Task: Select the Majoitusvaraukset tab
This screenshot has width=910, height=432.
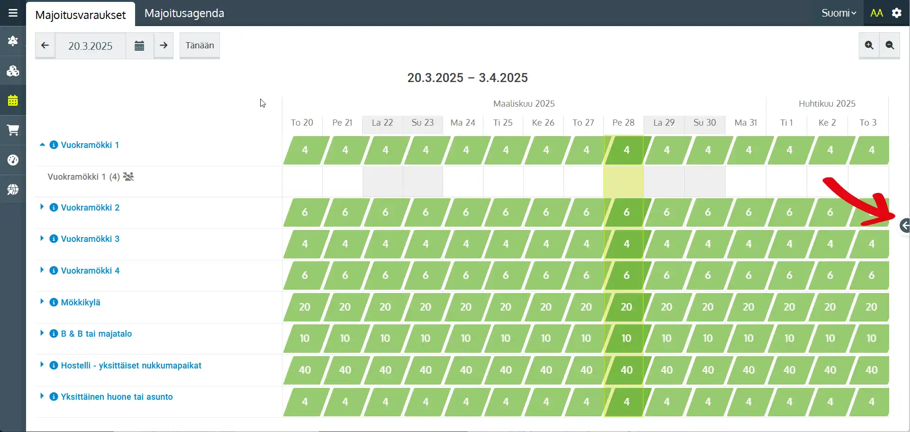Action: click(x=81, y=15)
